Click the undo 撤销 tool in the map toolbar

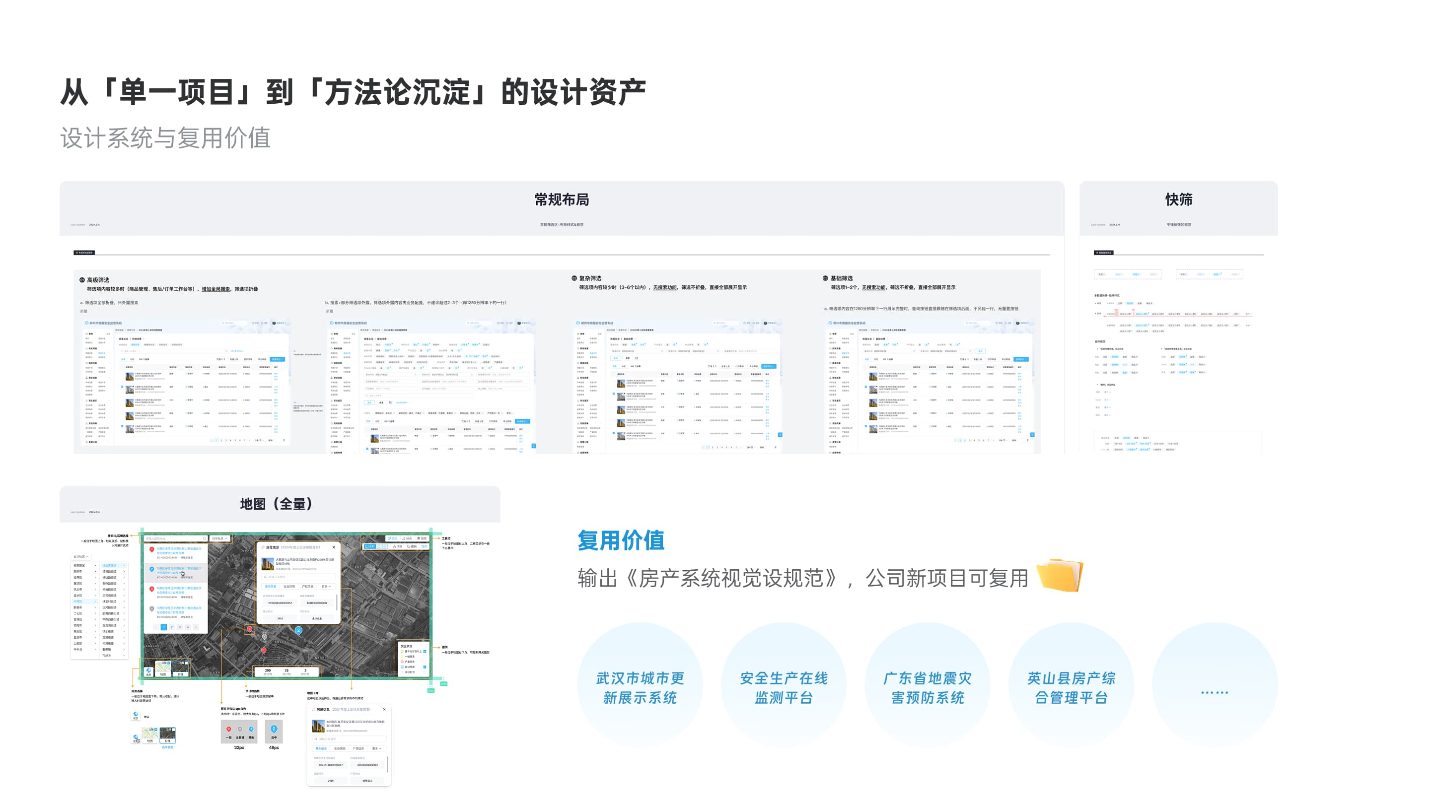click(x=412, y=546)
